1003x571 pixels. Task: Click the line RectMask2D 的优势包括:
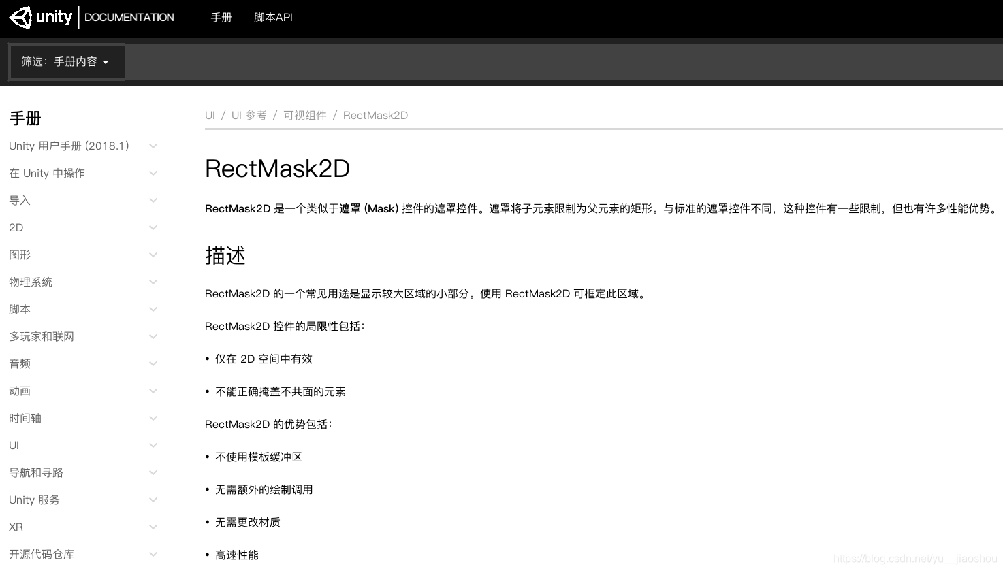tap(268, 425)
